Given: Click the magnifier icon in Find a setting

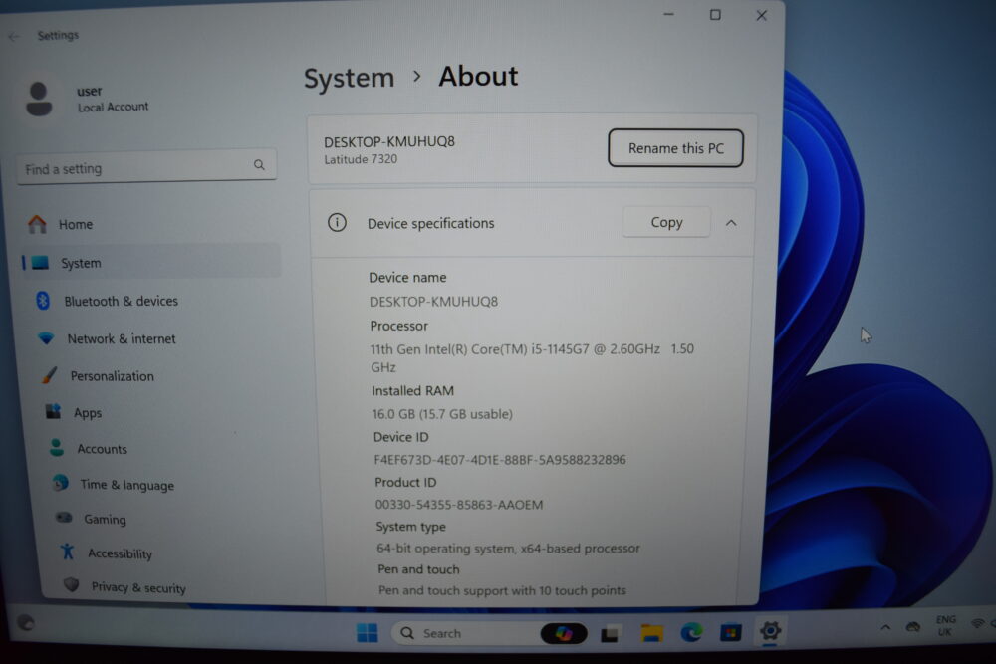Looking at the screenshot, I should click(259, 165).
